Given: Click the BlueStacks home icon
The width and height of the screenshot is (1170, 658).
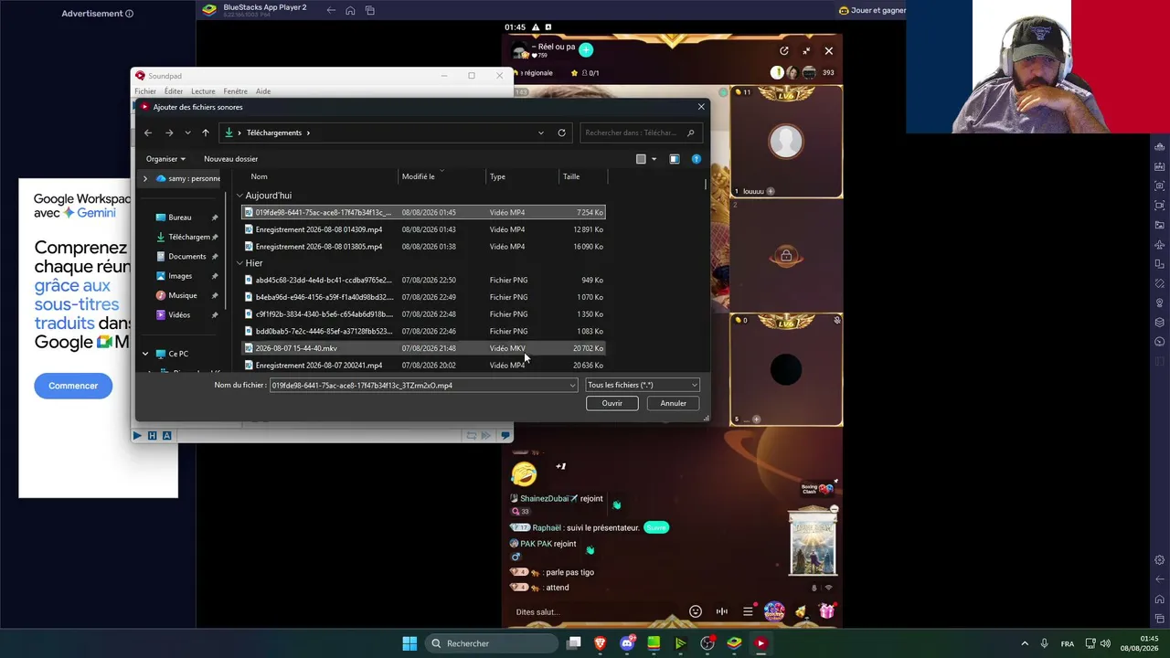Looking at the screenshot, I should tap(350, 11).
